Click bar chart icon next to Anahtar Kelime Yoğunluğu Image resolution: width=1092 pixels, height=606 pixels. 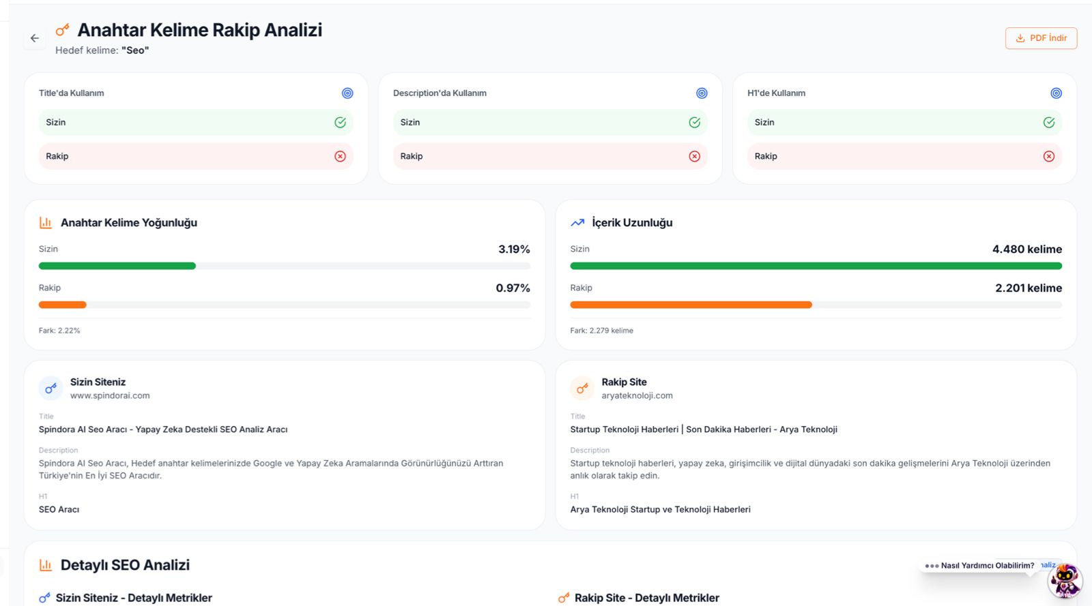46,222
